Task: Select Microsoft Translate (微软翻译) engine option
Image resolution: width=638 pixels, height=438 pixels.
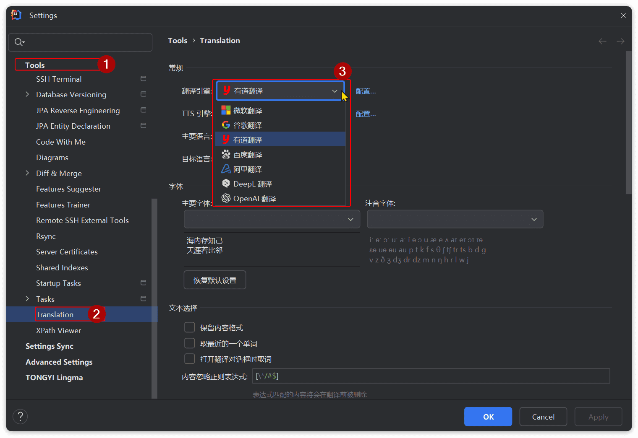Action: (280, 111)
